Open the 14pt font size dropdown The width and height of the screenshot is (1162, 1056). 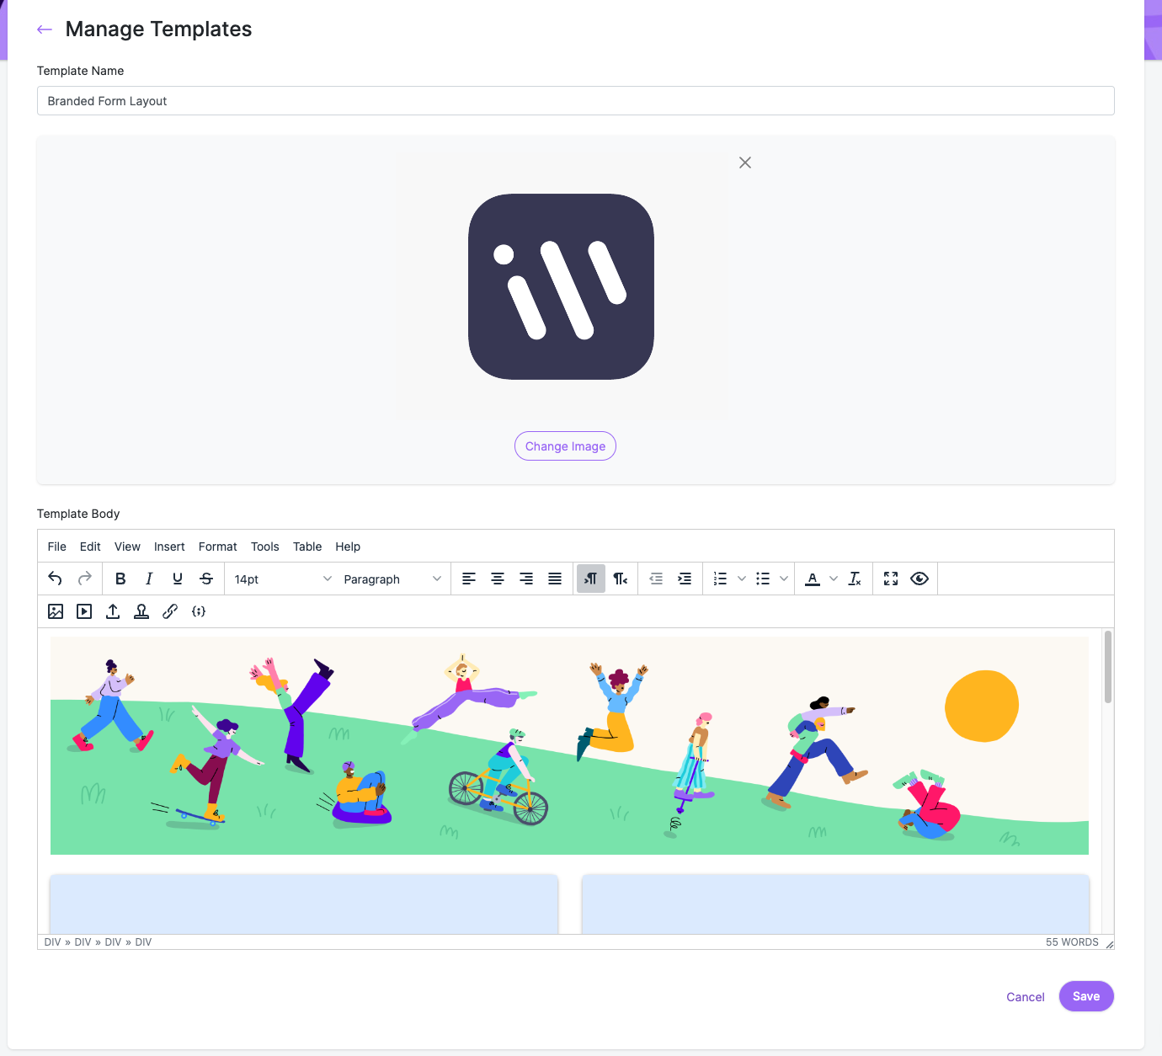pos(283,579)
